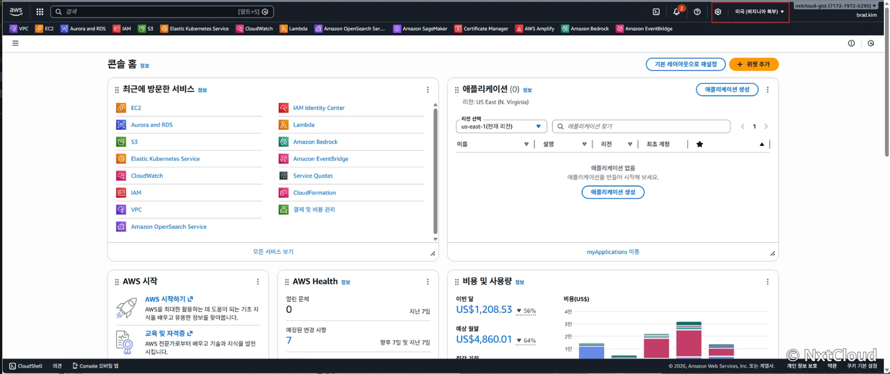Screen dimensions: 890x374
Task: Click 애플리케이션 생성 button in empty table area
Action: tap(613, 192)
